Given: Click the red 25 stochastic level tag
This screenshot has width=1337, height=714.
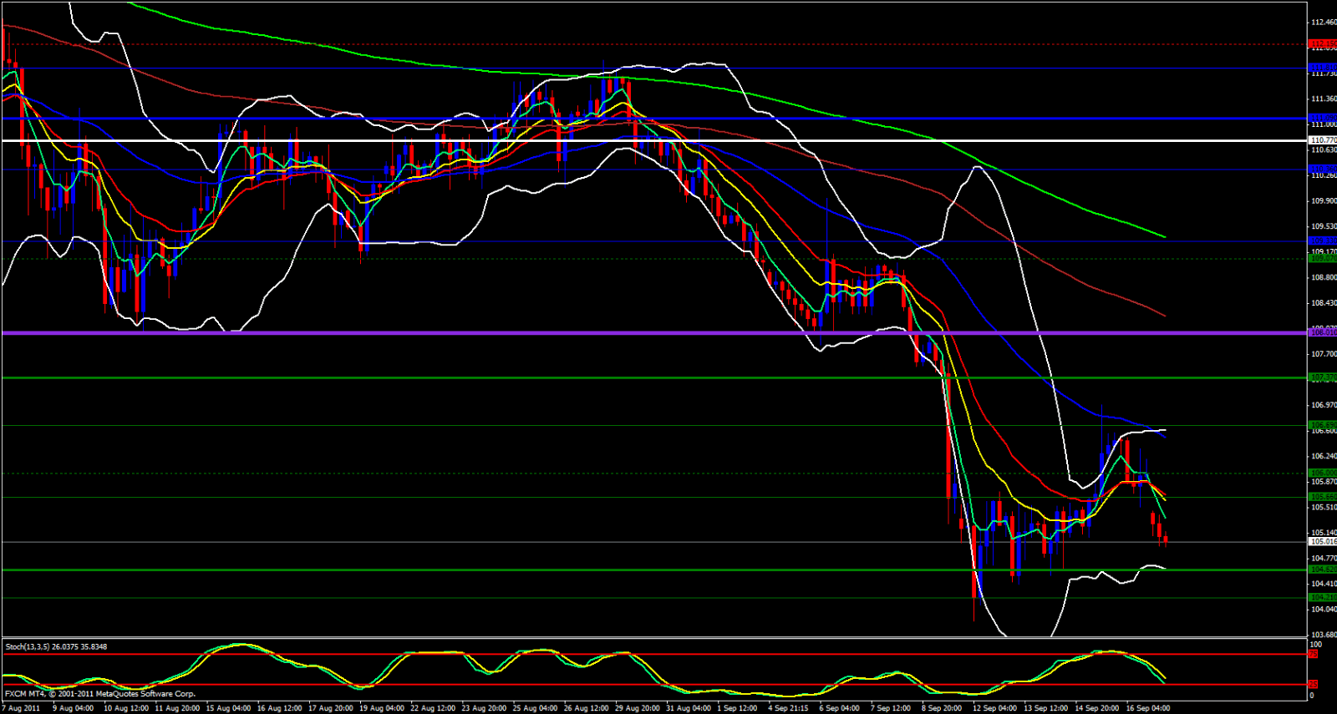Looking at the screenshot, I should pos(1313,685).
